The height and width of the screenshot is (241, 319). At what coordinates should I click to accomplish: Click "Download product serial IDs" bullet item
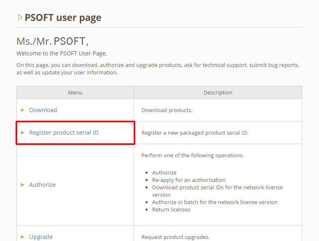[217, 187]
